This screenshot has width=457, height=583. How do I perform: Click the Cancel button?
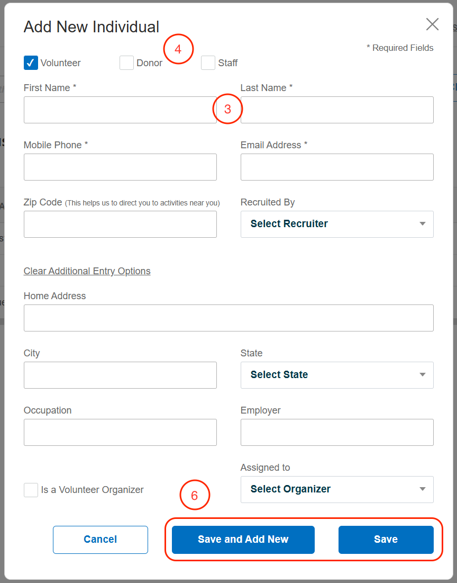tap(100, 540)
